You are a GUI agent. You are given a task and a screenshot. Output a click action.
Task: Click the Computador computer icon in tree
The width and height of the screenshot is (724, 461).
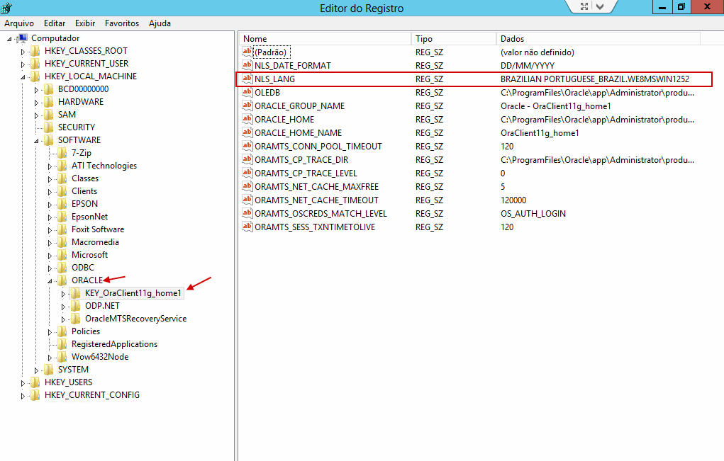(22, 38)
